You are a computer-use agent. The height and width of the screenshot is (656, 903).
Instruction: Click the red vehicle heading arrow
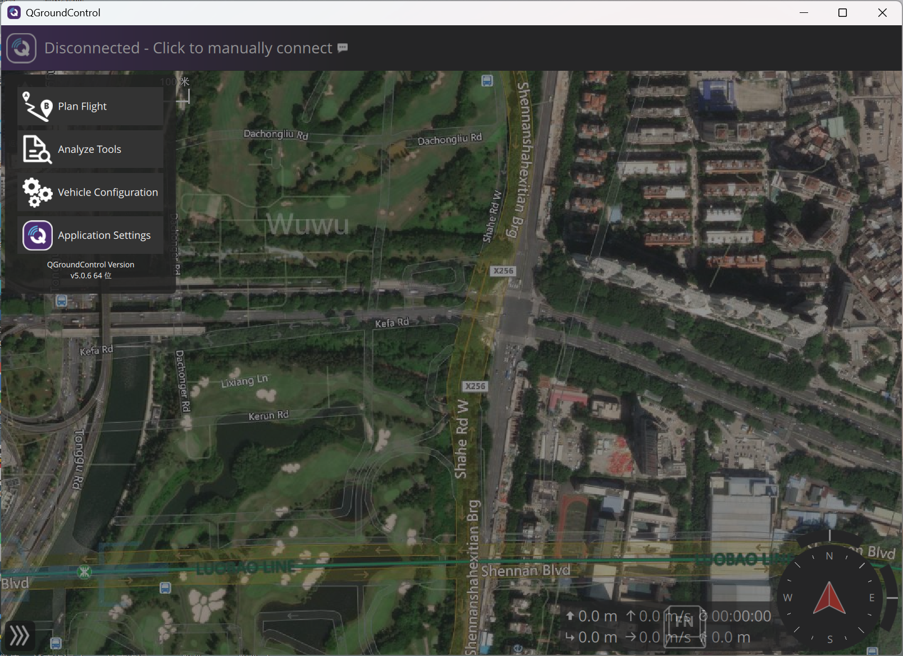[829, 598]
